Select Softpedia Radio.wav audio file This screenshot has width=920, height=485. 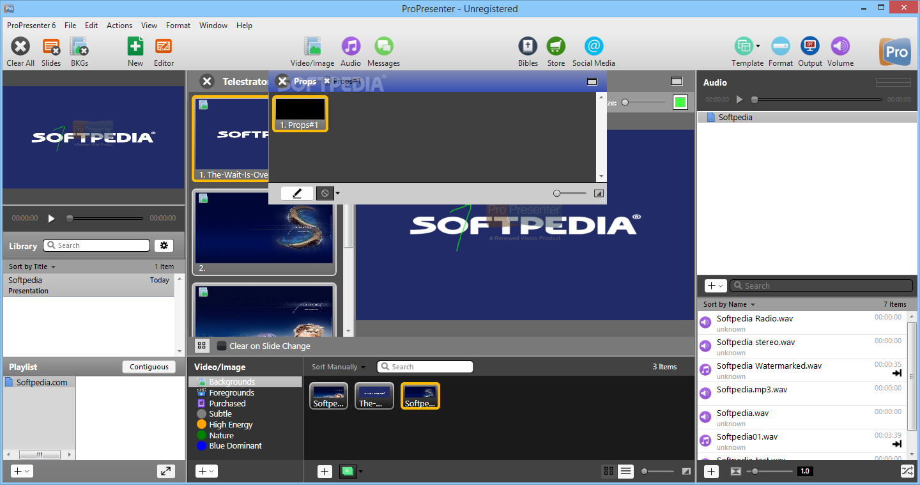(801, 323)
